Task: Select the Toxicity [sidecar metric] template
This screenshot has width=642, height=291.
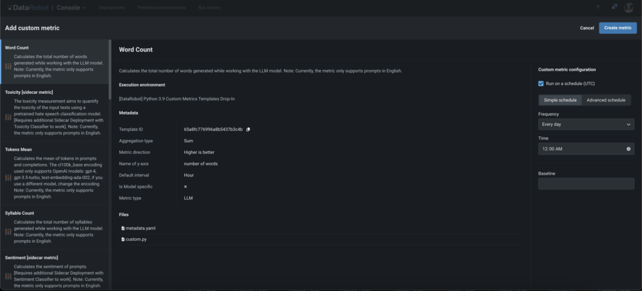Action: coord(55,113)
